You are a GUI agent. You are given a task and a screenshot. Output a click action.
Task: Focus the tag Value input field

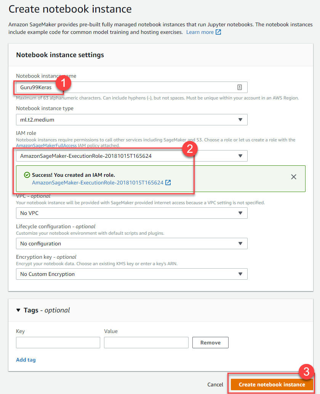(146, 343)
